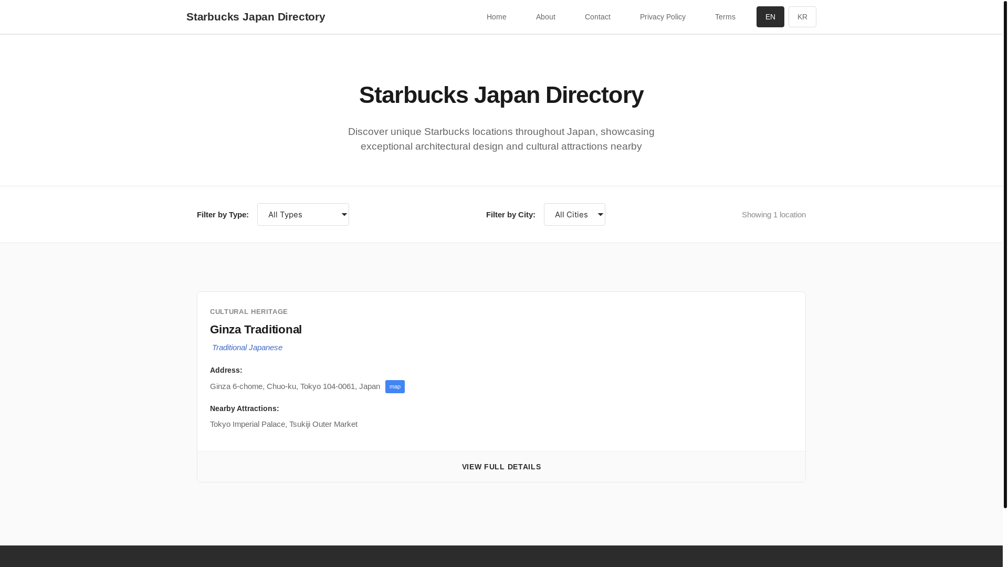1008x567 pixels.
Task: Click the Starbucks Japan Directory site logo
Action: click(256, 17)
